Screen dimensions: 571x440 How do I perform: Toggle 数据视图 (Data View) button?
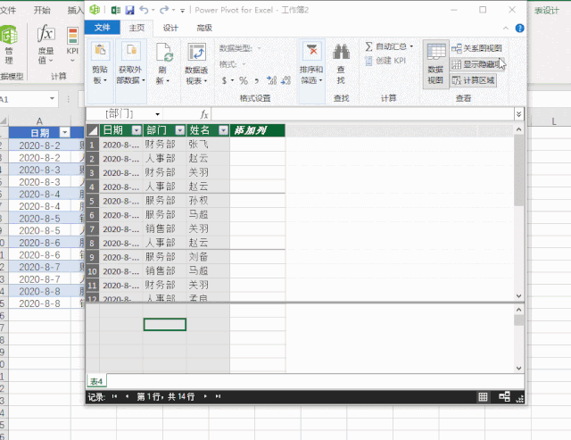pyautogui.click(x=435, y=64)
